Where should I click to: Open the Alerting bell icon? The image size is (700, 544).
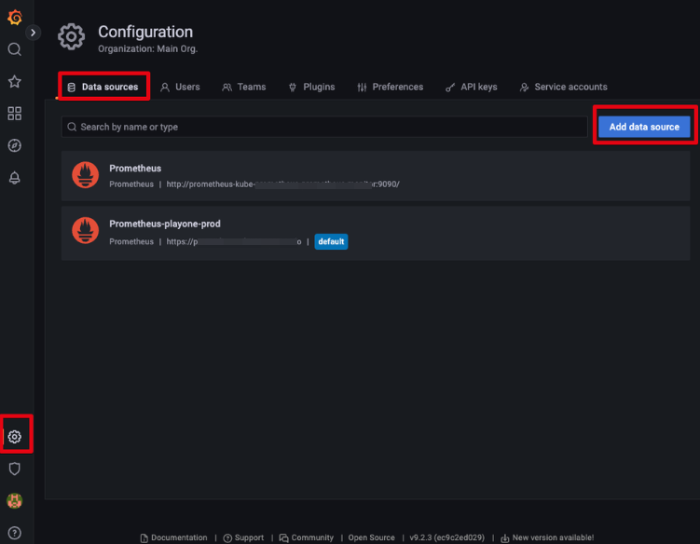pos(15,178)
